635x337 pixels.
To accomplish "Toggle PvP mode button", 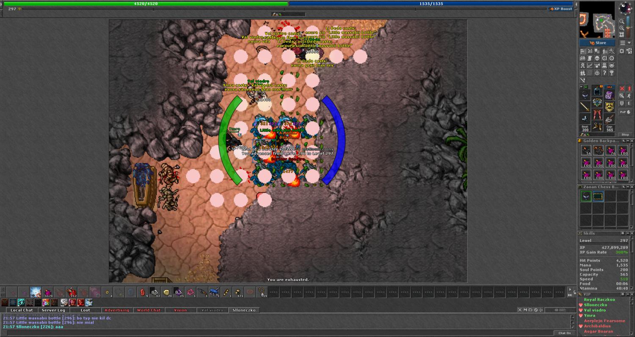I will tap(625, 112).
